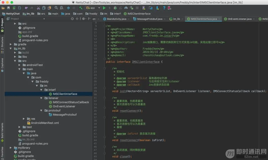Open the profiler gauge icon
268x160 pixels.
[126, 8]
